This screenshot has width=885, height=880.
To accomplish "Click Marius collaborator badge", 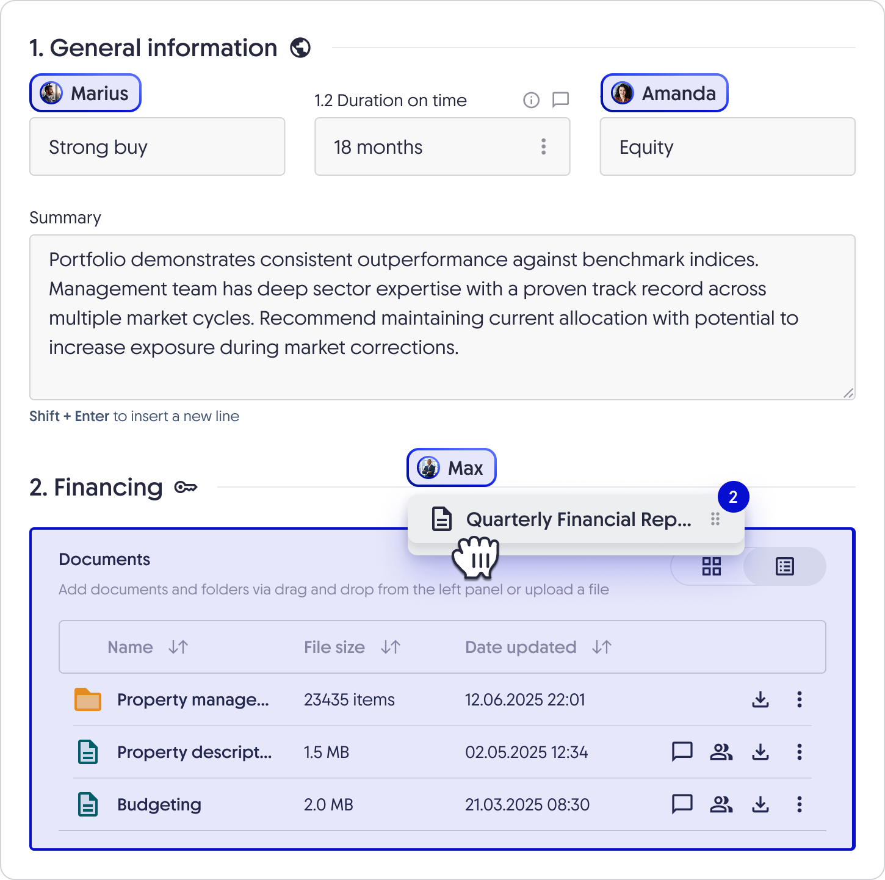I will tap(85, 93).
